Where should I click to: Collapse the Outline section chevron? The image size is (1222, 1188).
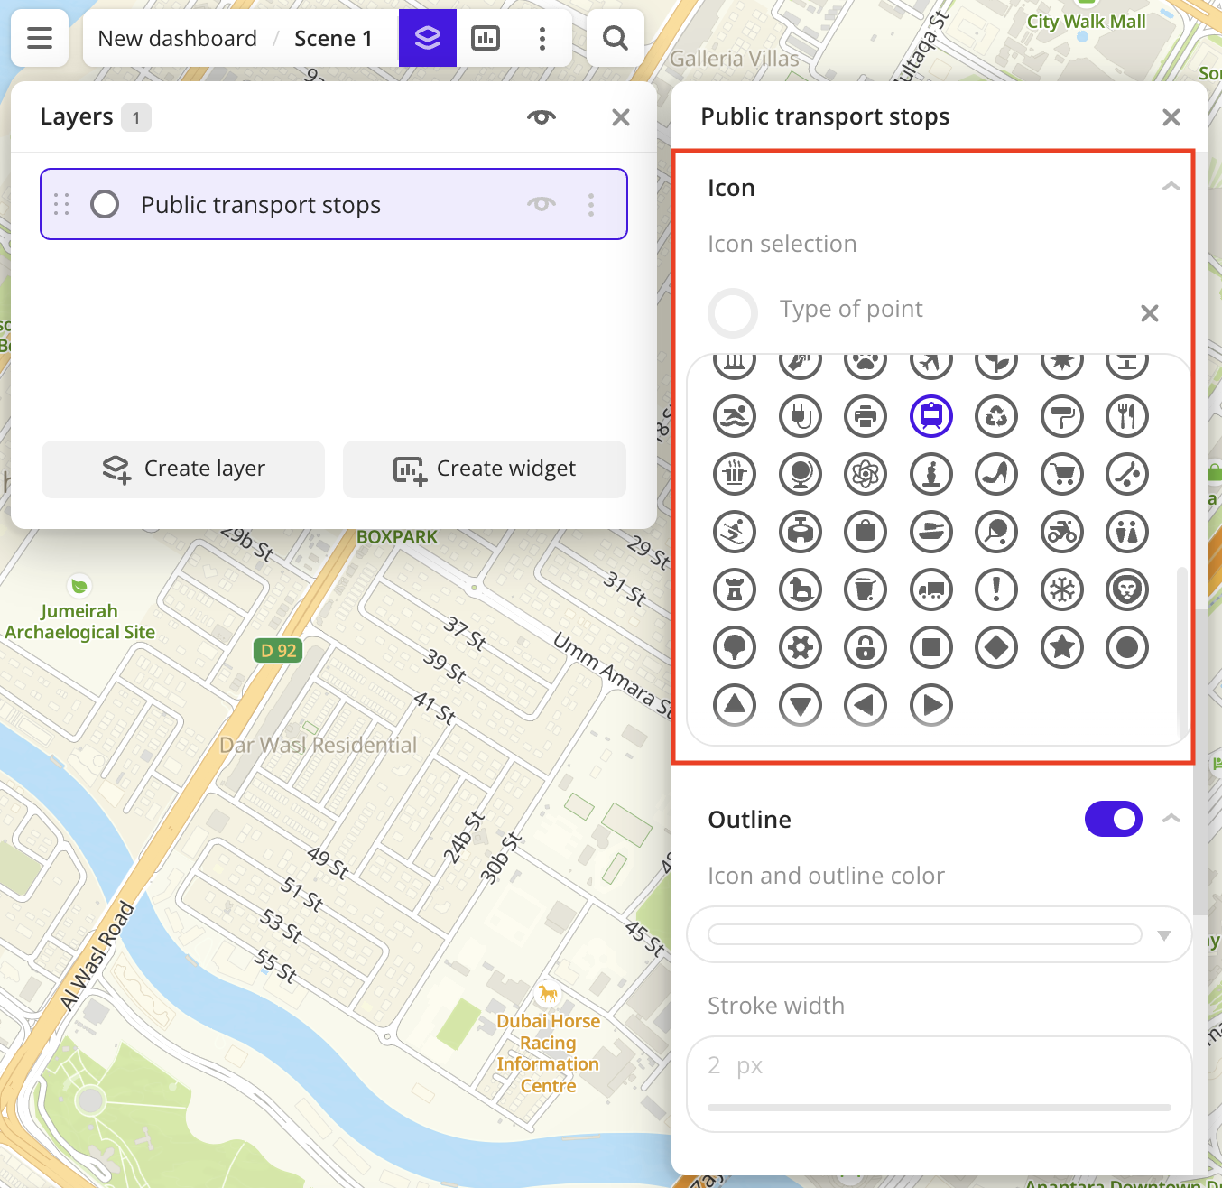coord(1171,819)
